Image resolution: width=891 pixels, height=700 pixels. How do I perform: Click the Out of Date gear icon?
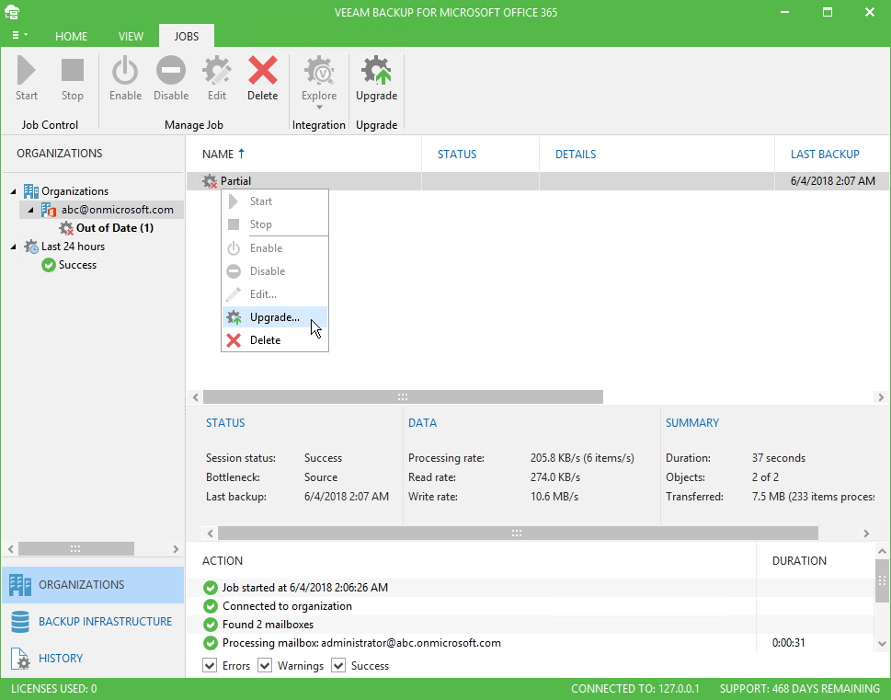66,228
